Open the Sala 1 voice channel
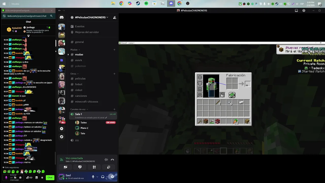The width and height of the screenshot is (325, 183). 93,116
